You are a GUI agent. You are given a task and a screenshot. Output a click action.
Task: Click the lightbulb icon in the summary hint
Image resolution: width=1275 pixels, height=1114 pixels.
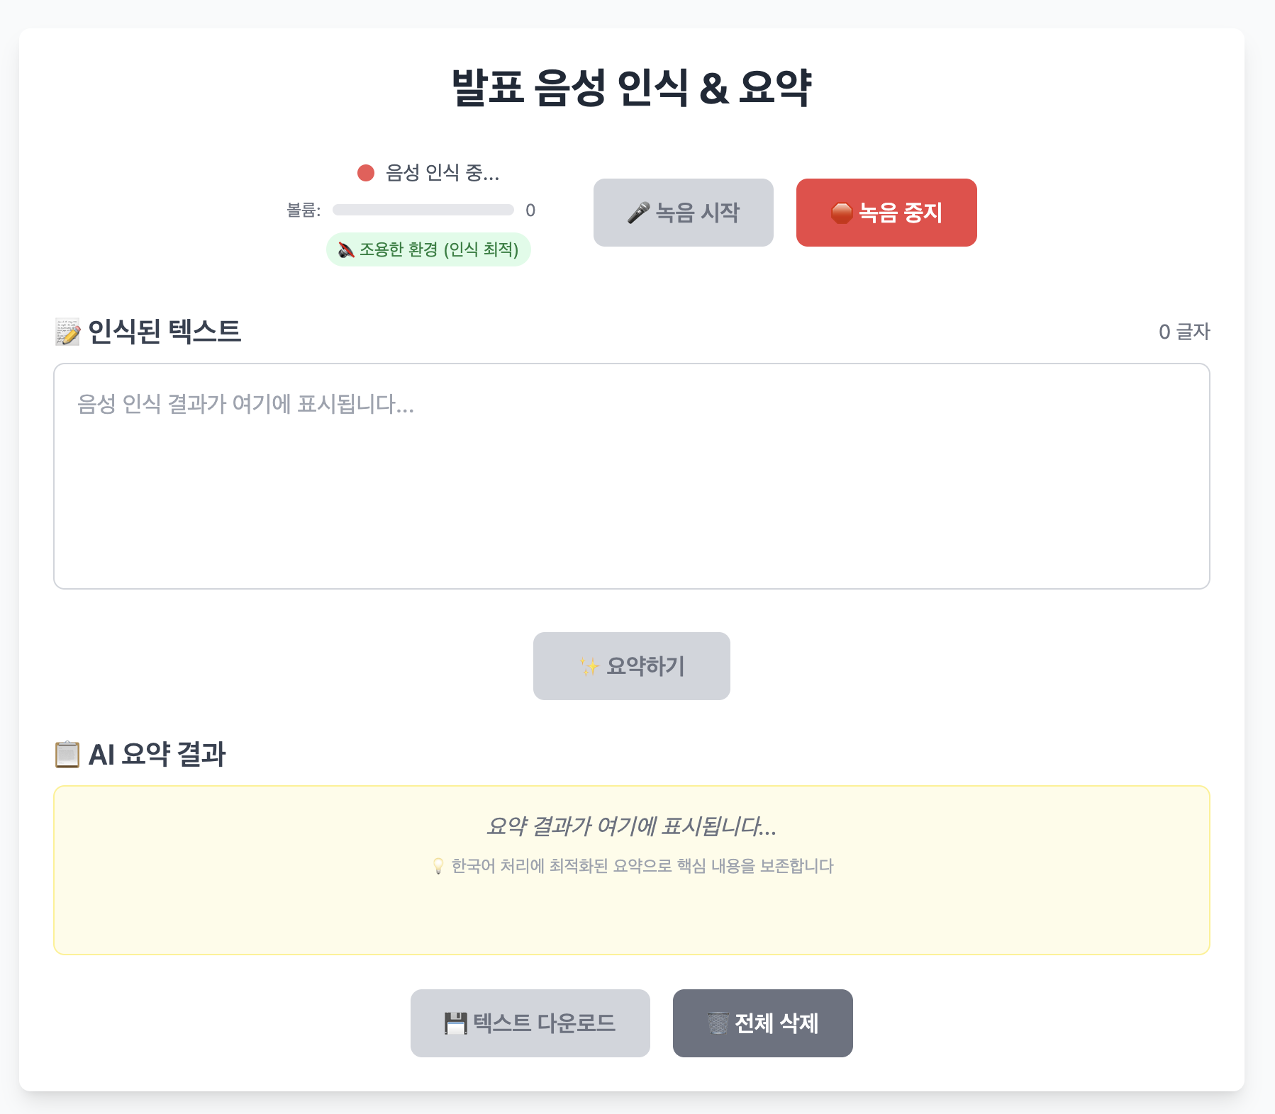point(438,866)
